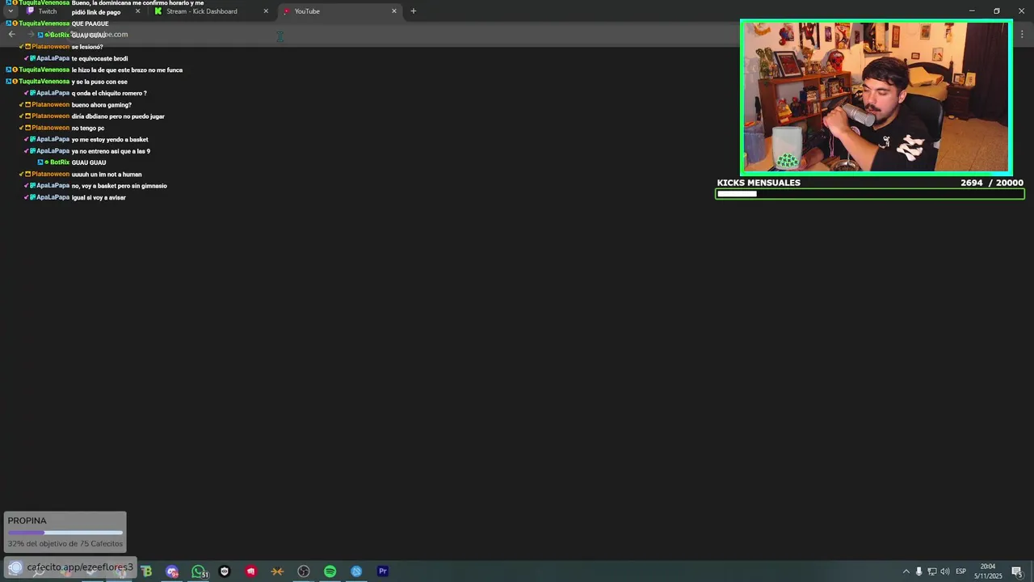Click the red square app icon in the taskbar
Screen dimensions: 1034x582
tap(250, 571)
